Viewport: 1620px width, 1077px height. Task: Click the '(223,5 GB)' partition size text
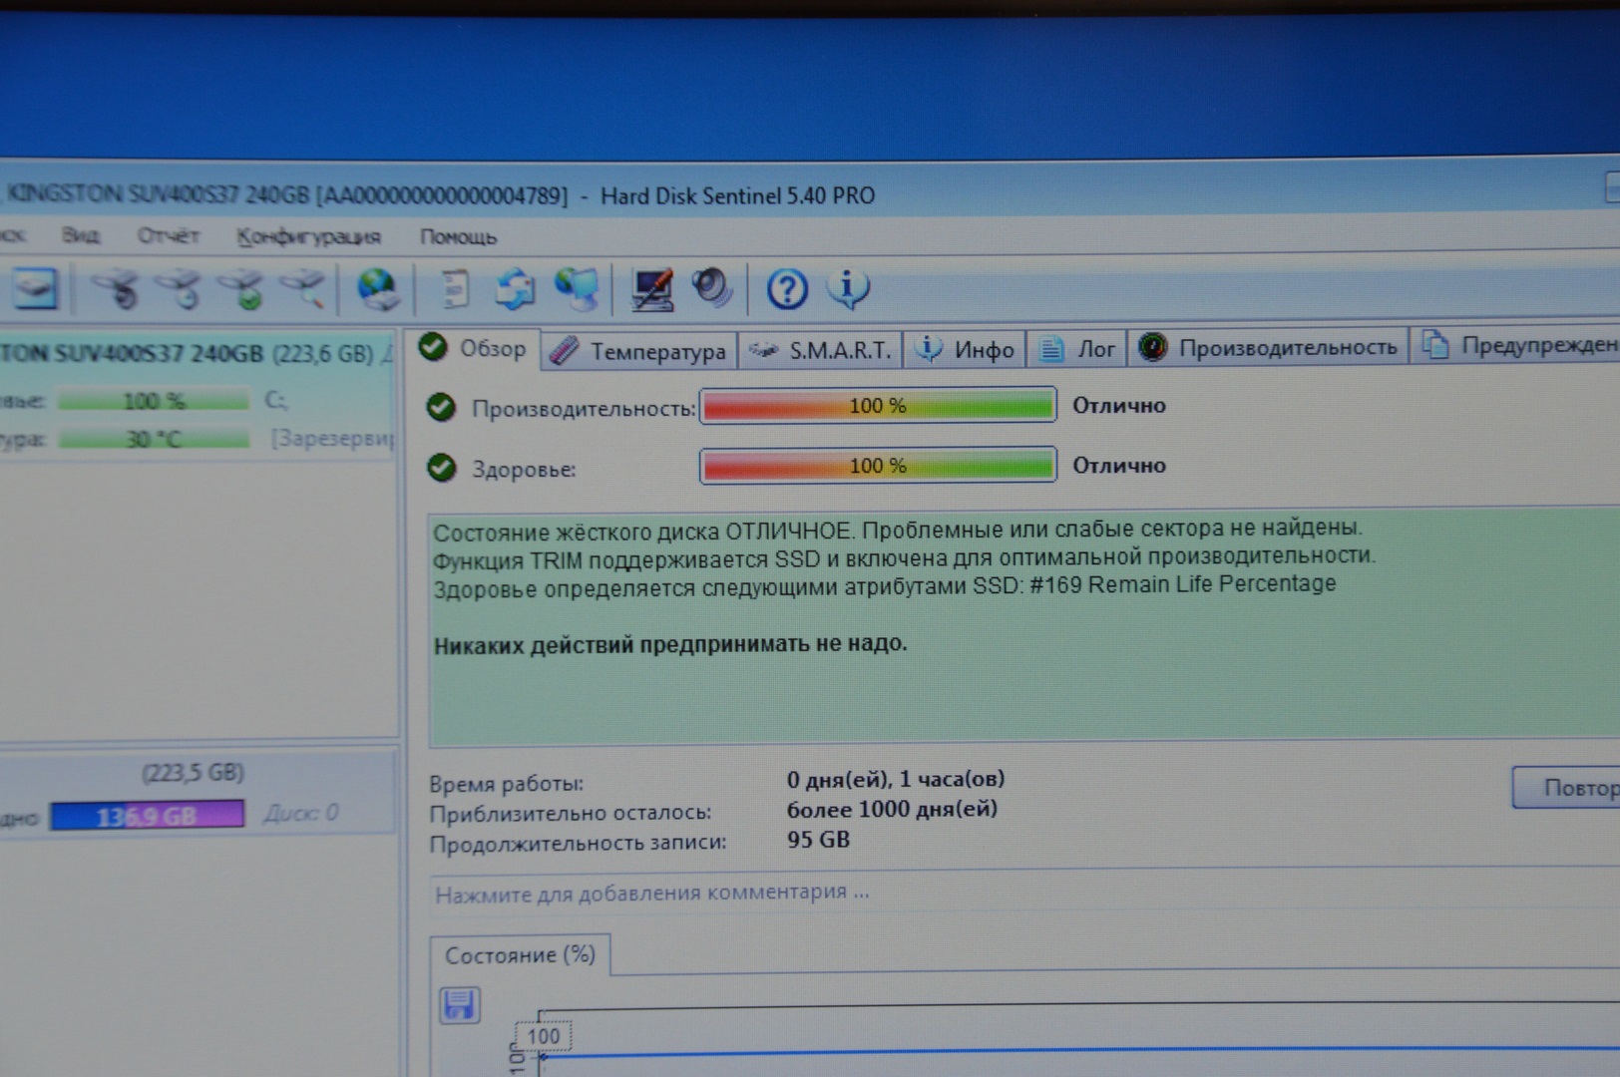[193, 773]
